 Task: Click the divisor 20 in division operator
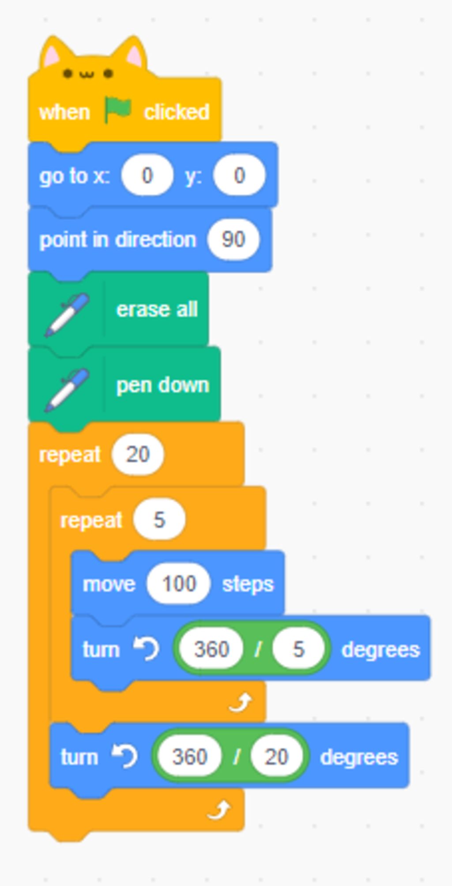click(276, 757)
